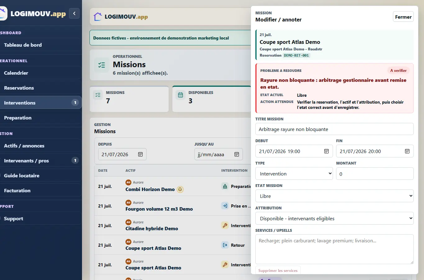
Task: Open the Attribution dropdown
Action: (x=335, y=218)
